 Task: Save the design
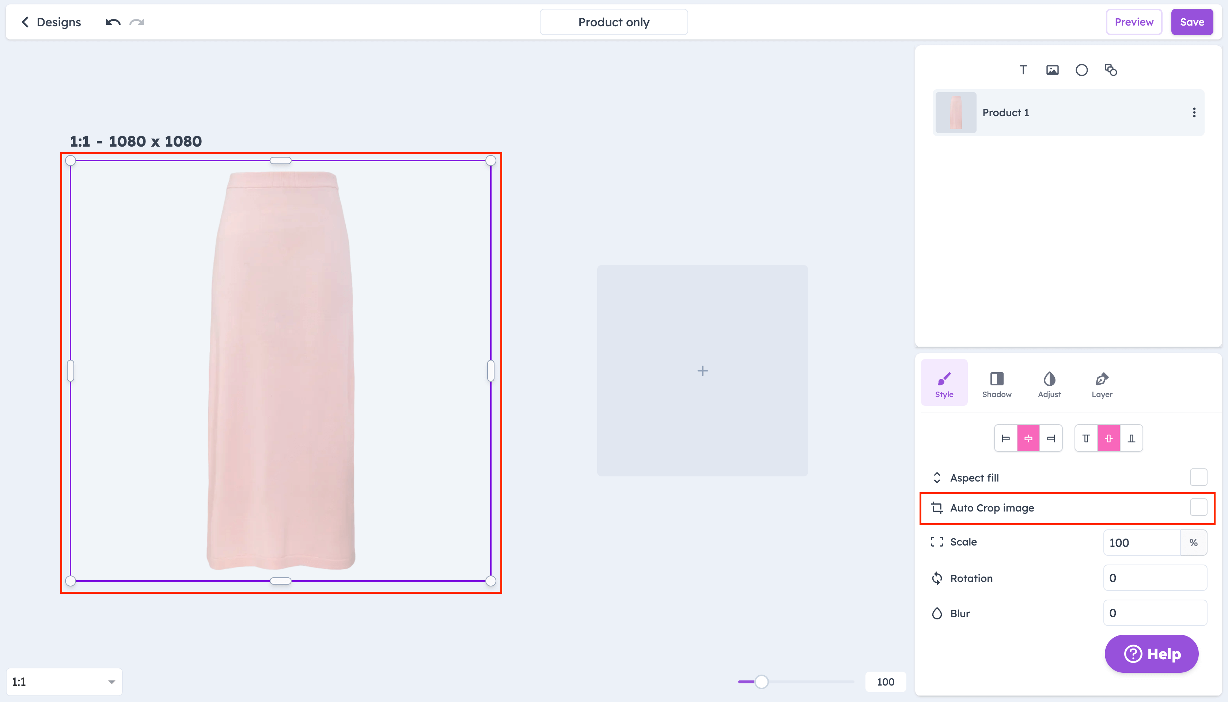point(1192,22)
